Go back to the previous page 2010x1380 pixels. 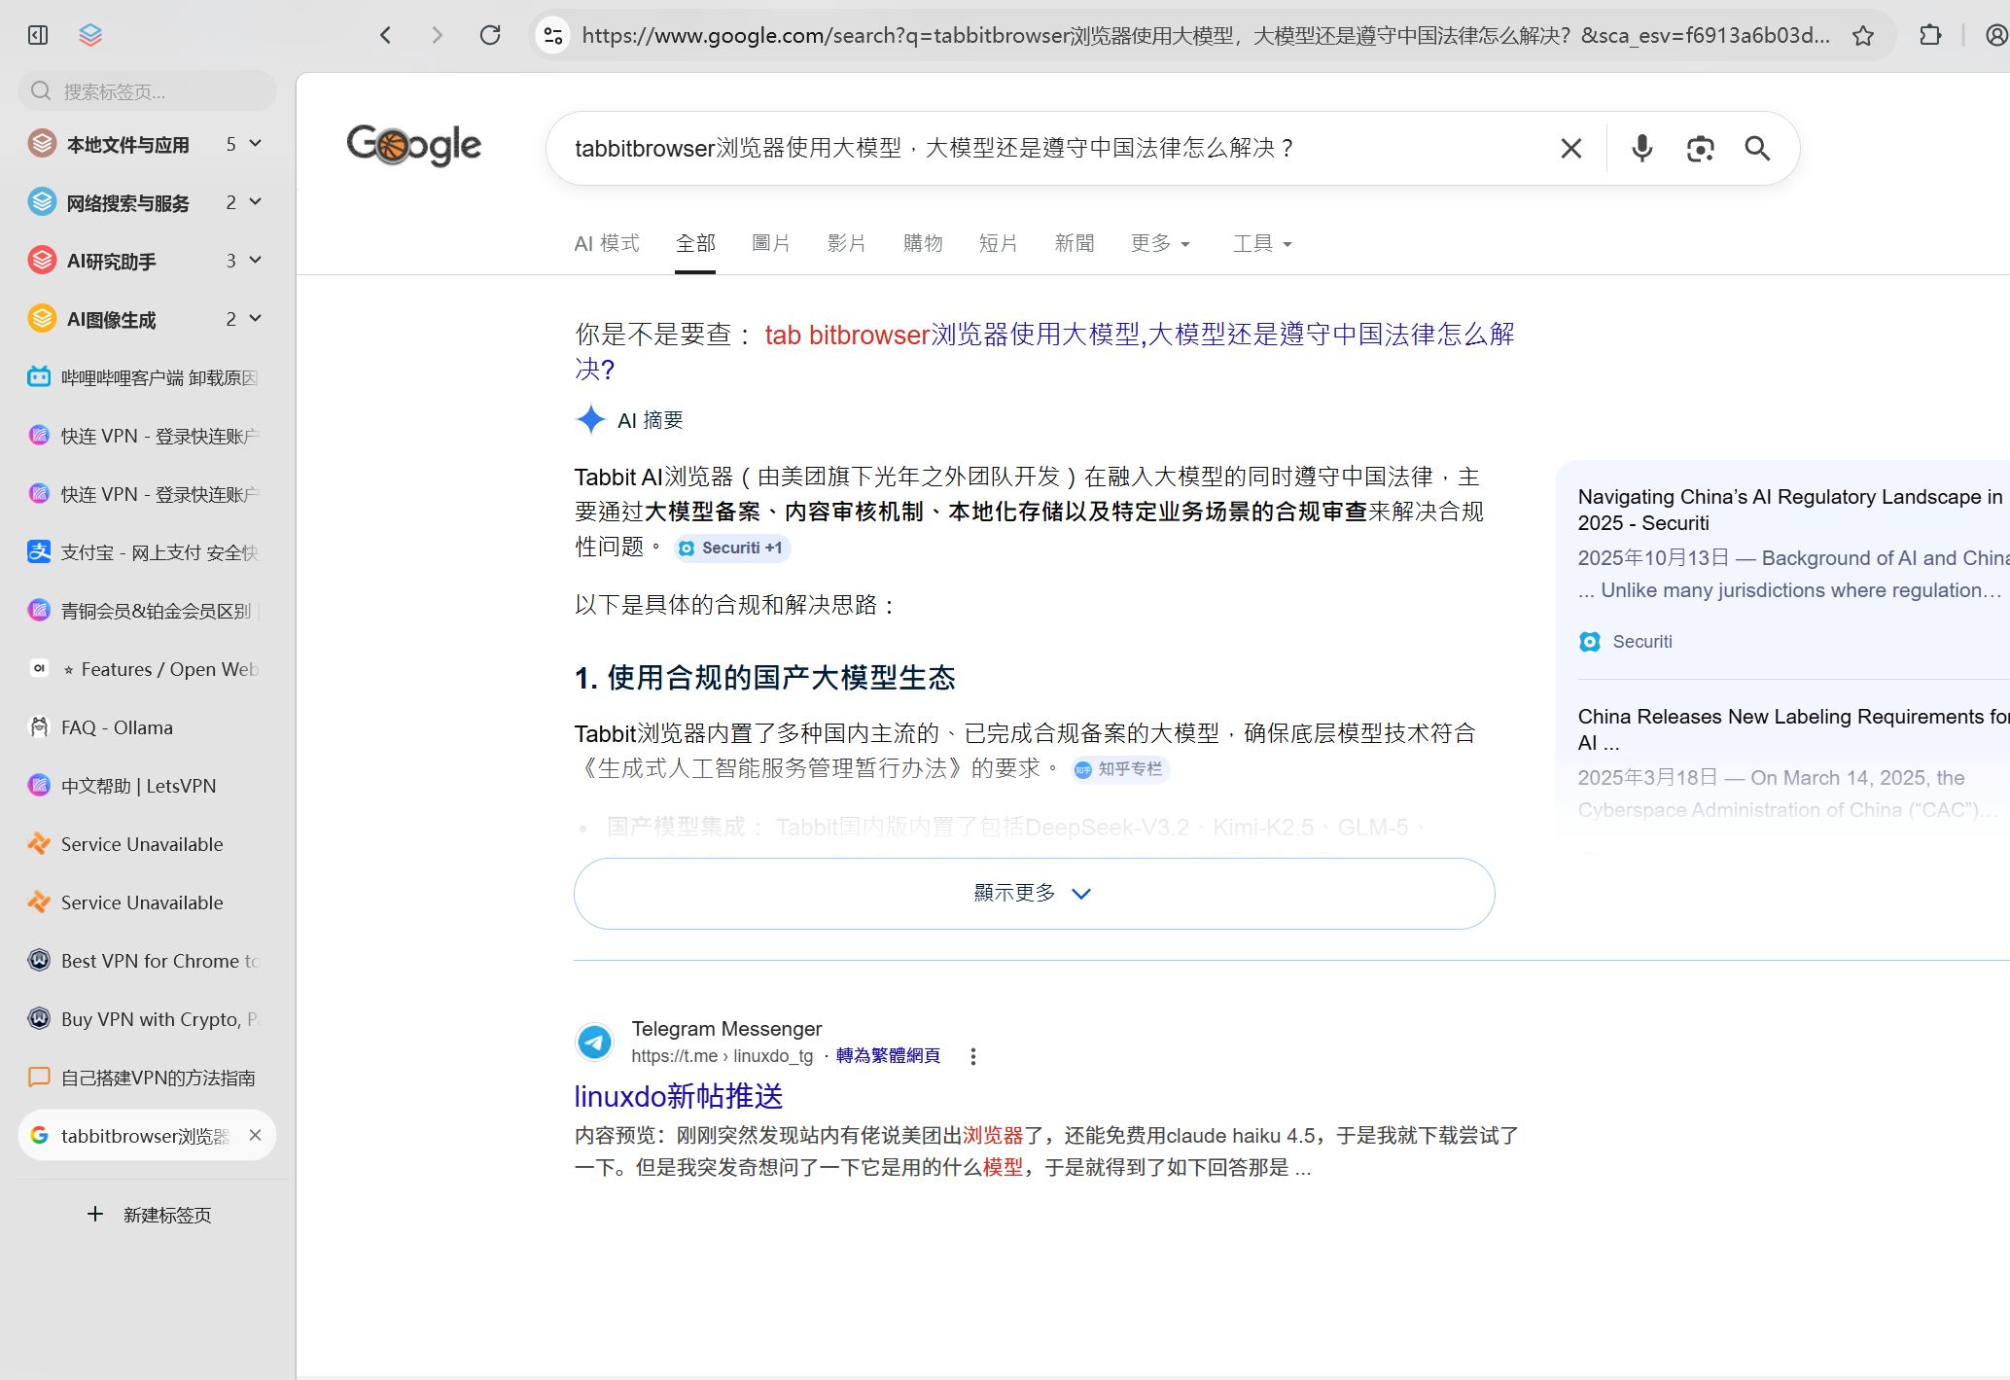[385, 35]
